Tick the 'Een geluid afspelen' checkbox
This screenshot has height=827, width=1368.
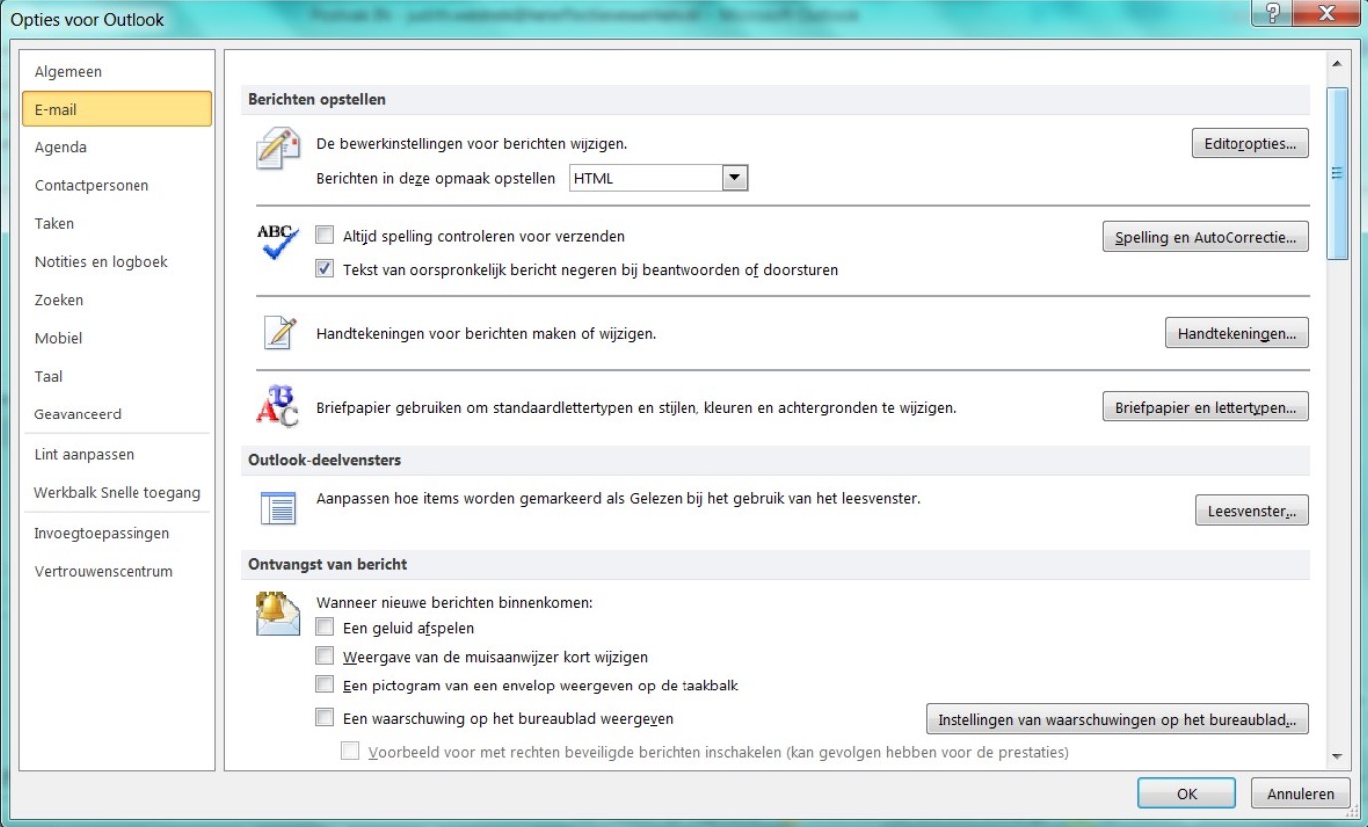click(x=324, y=628)
